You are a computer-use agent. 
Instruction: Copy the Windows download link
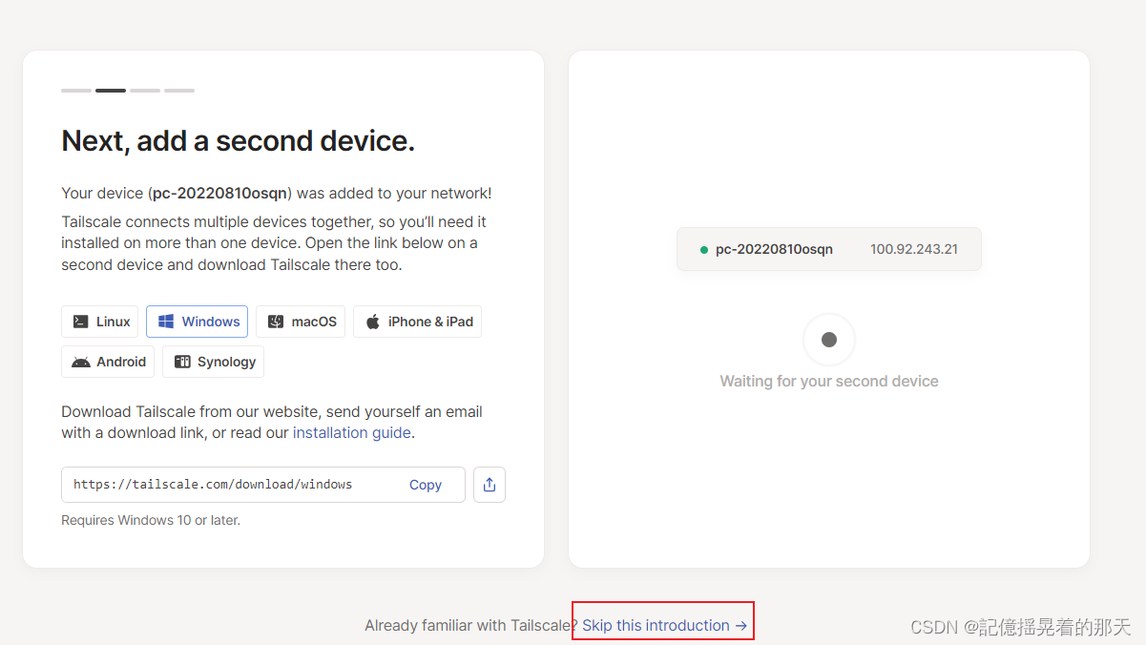click(x=426, y=485)
